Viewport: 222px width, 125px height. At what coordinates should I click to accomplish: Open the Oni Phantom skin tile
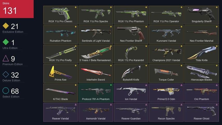point(201,93)
